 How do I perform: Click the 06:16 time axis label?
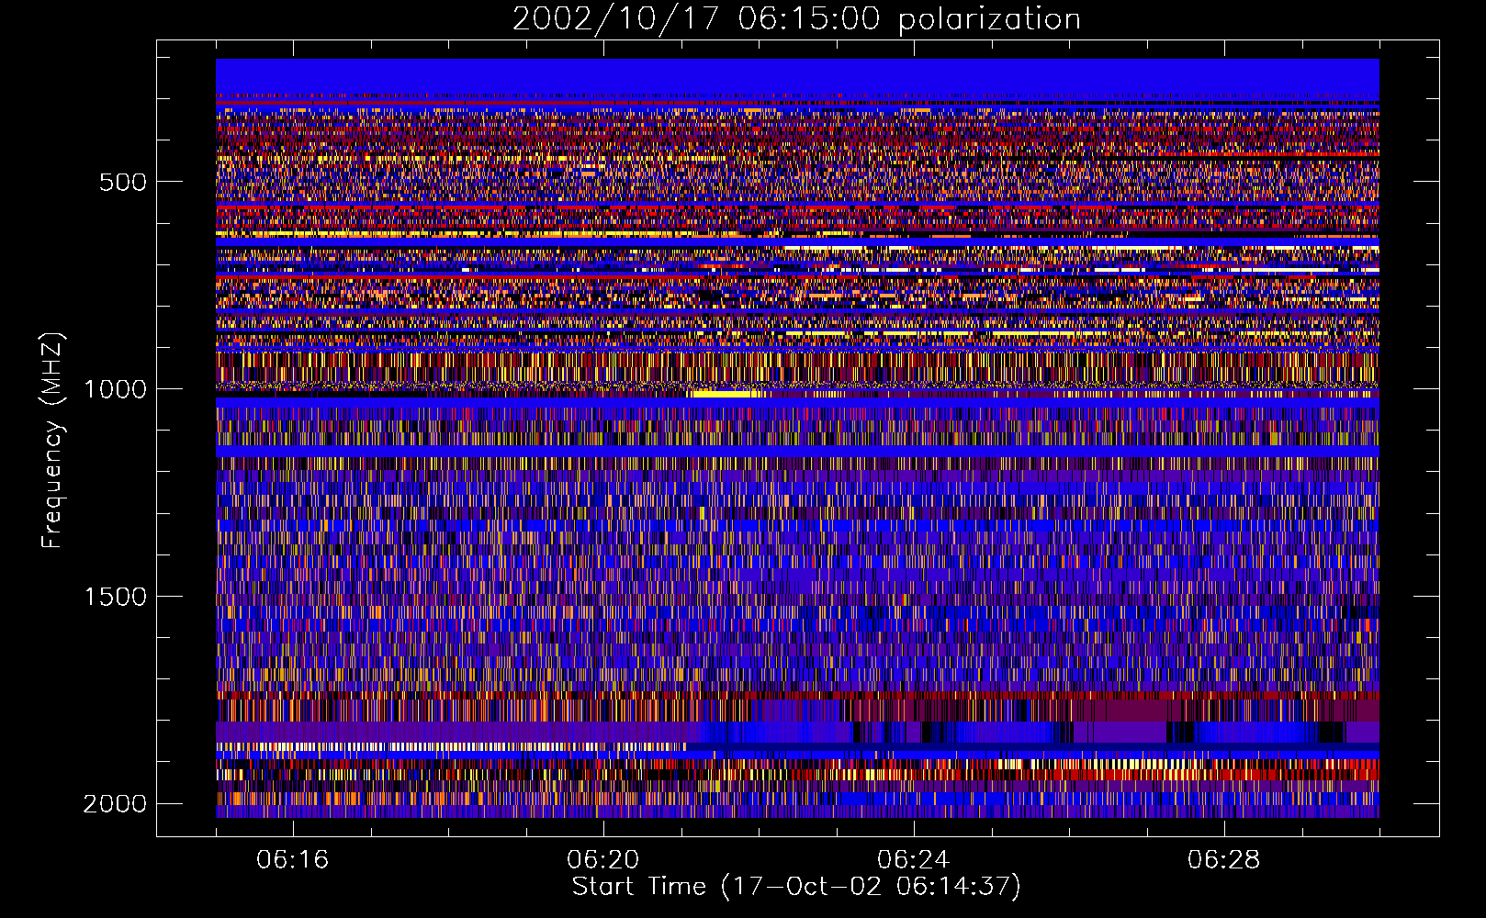point(293,860)
